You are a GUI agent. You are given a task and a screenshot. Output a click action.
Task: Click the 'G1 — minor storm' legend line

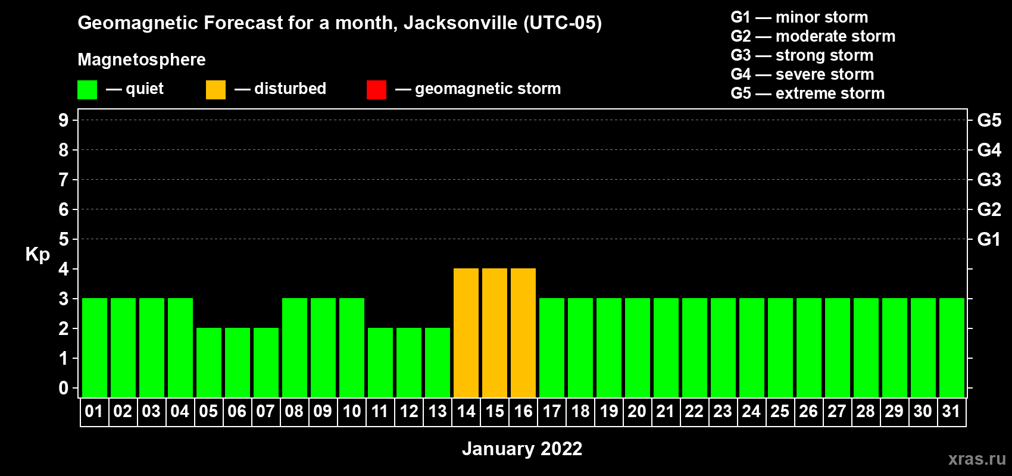pos(799,17)
